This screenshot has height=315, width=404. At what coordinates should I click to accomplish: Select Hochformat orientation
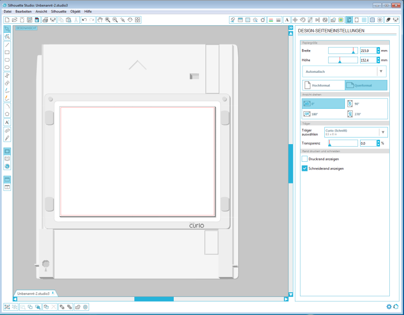click(x=324, y=85)
